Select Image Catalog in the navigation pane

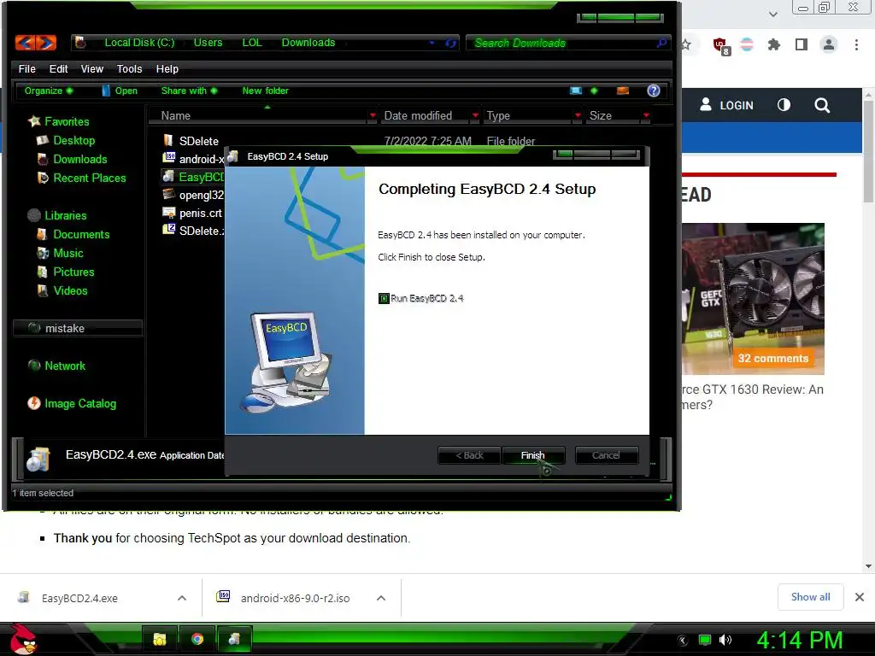pos(80,403)
